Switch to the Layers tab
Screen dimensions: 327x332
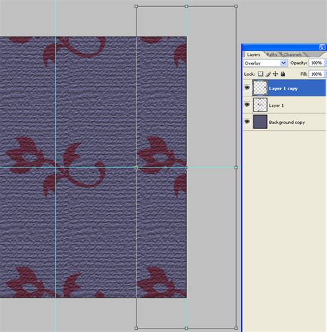[253, 54]
